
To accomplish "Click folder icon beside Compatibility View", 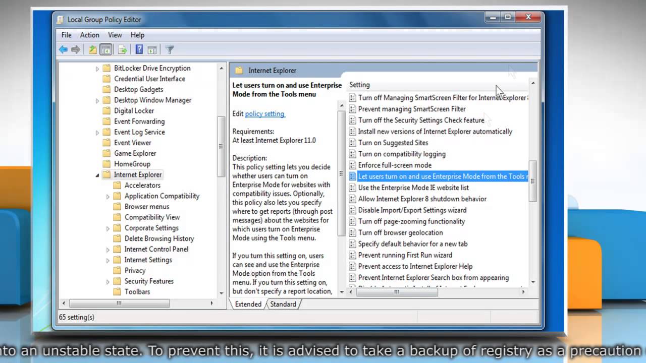I will coord(117,217).
